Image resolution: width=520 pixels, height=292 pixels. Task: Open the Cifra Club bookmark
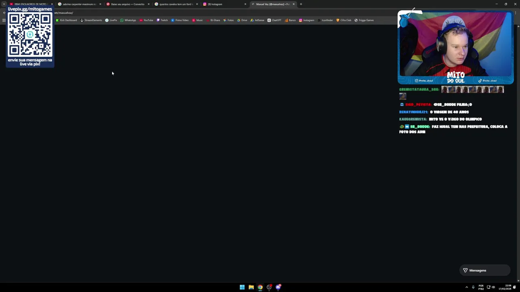[x=344, y=20]
